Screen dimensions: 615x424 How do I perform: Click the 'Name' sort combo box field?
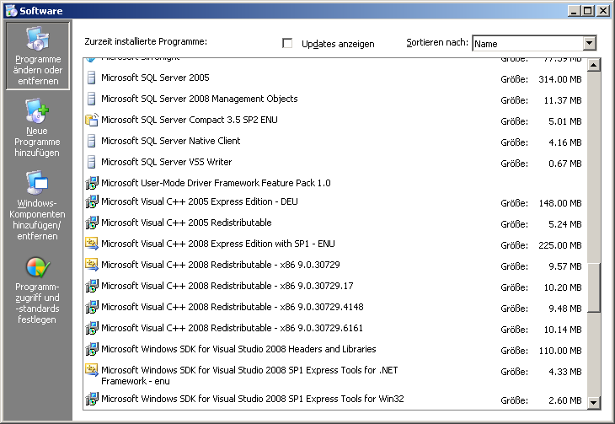click(x=527, y=43)
